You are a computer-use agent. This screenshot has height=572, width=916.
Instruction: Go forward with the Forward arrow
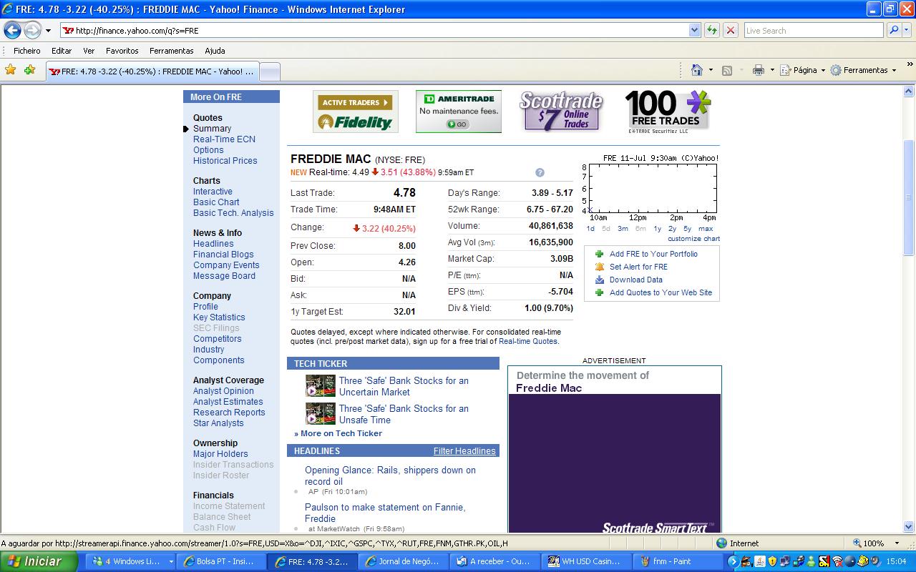[33, 30]
